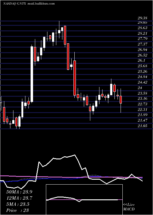153x215 pixels.
Task: Click the 24.42 price axis label
Action: (142, 82)
